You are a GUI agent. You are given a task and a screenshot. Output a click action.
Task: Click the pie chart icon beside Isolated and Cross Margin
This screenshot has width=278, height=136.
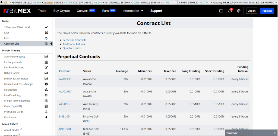tap(46, 84)
